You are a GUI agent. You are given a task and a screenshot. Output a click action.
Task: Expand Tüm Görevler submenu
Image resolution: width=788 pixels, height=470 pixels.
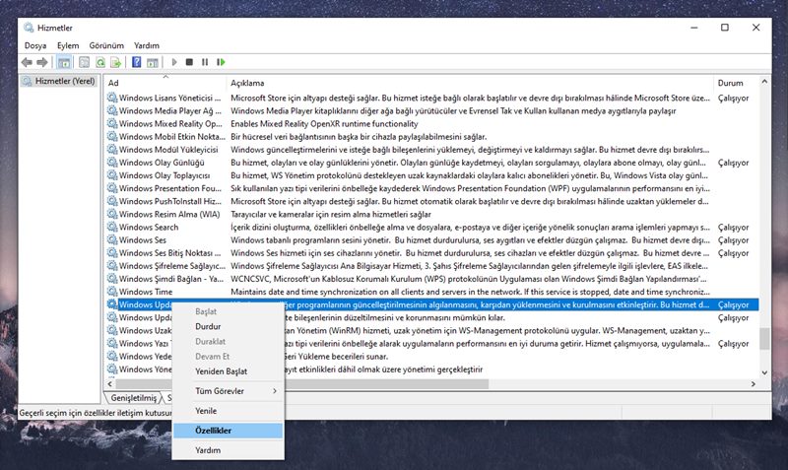229,391
